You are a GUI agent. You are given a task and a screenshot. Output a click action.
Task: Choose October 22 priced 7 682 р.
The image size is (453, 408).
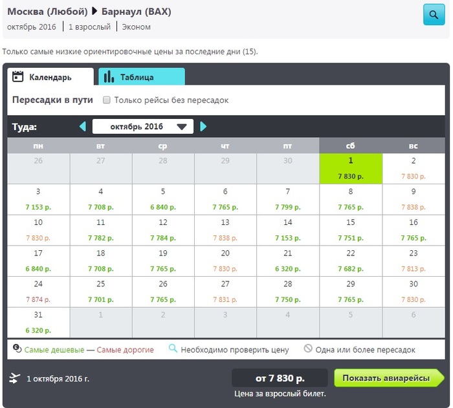[351, 261]
